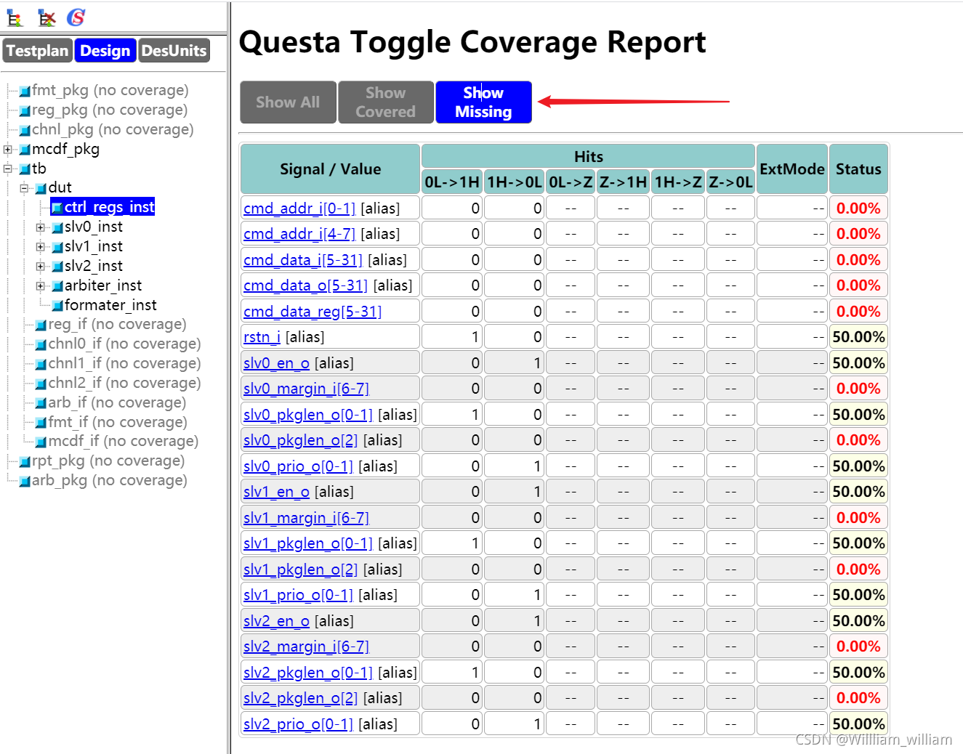Viewport: 963px width, 754px height.
Task: Click the module icon next to ctrl_regs_inst
Action: coord(57,207)
